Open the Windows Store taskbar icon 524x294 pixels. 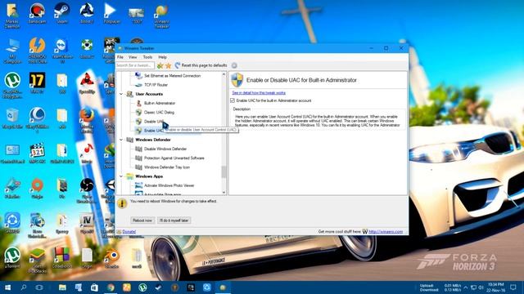(94, 287)
